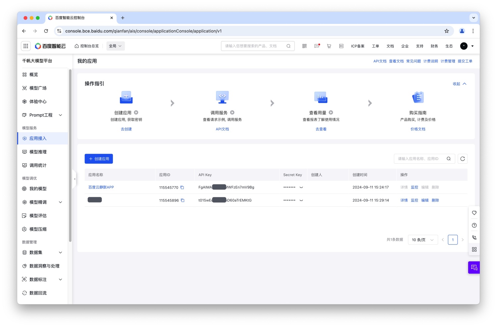Open the 全局 region dropdown
This screenshot has height=327, width=497.
[x=115, y=46]
